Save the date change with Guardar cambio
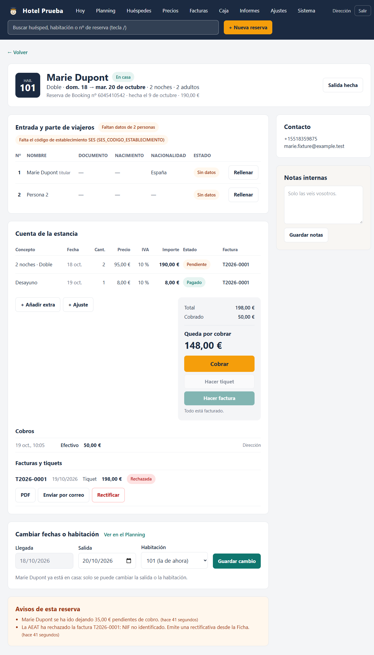Viewport: 374px width, 655px height. [237, 561]
